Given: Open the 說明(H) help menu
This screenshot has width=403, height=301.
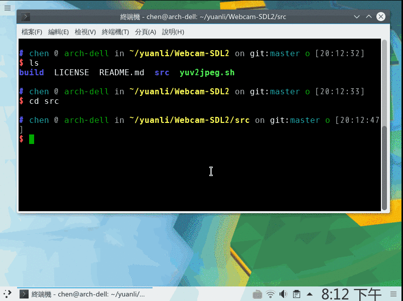Looking at the screenshot, I should click(x=173, y=32).
